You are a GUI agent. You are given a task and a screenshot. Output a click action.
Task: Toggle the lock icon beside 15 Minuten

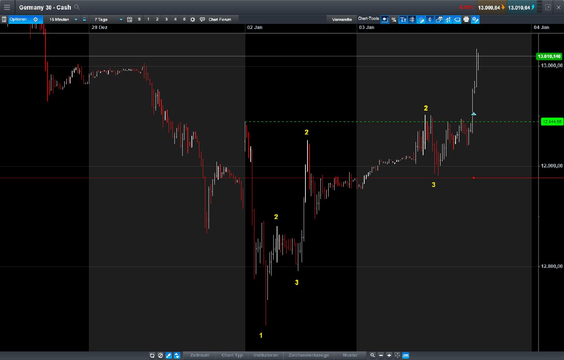click(x=85, y=19)
